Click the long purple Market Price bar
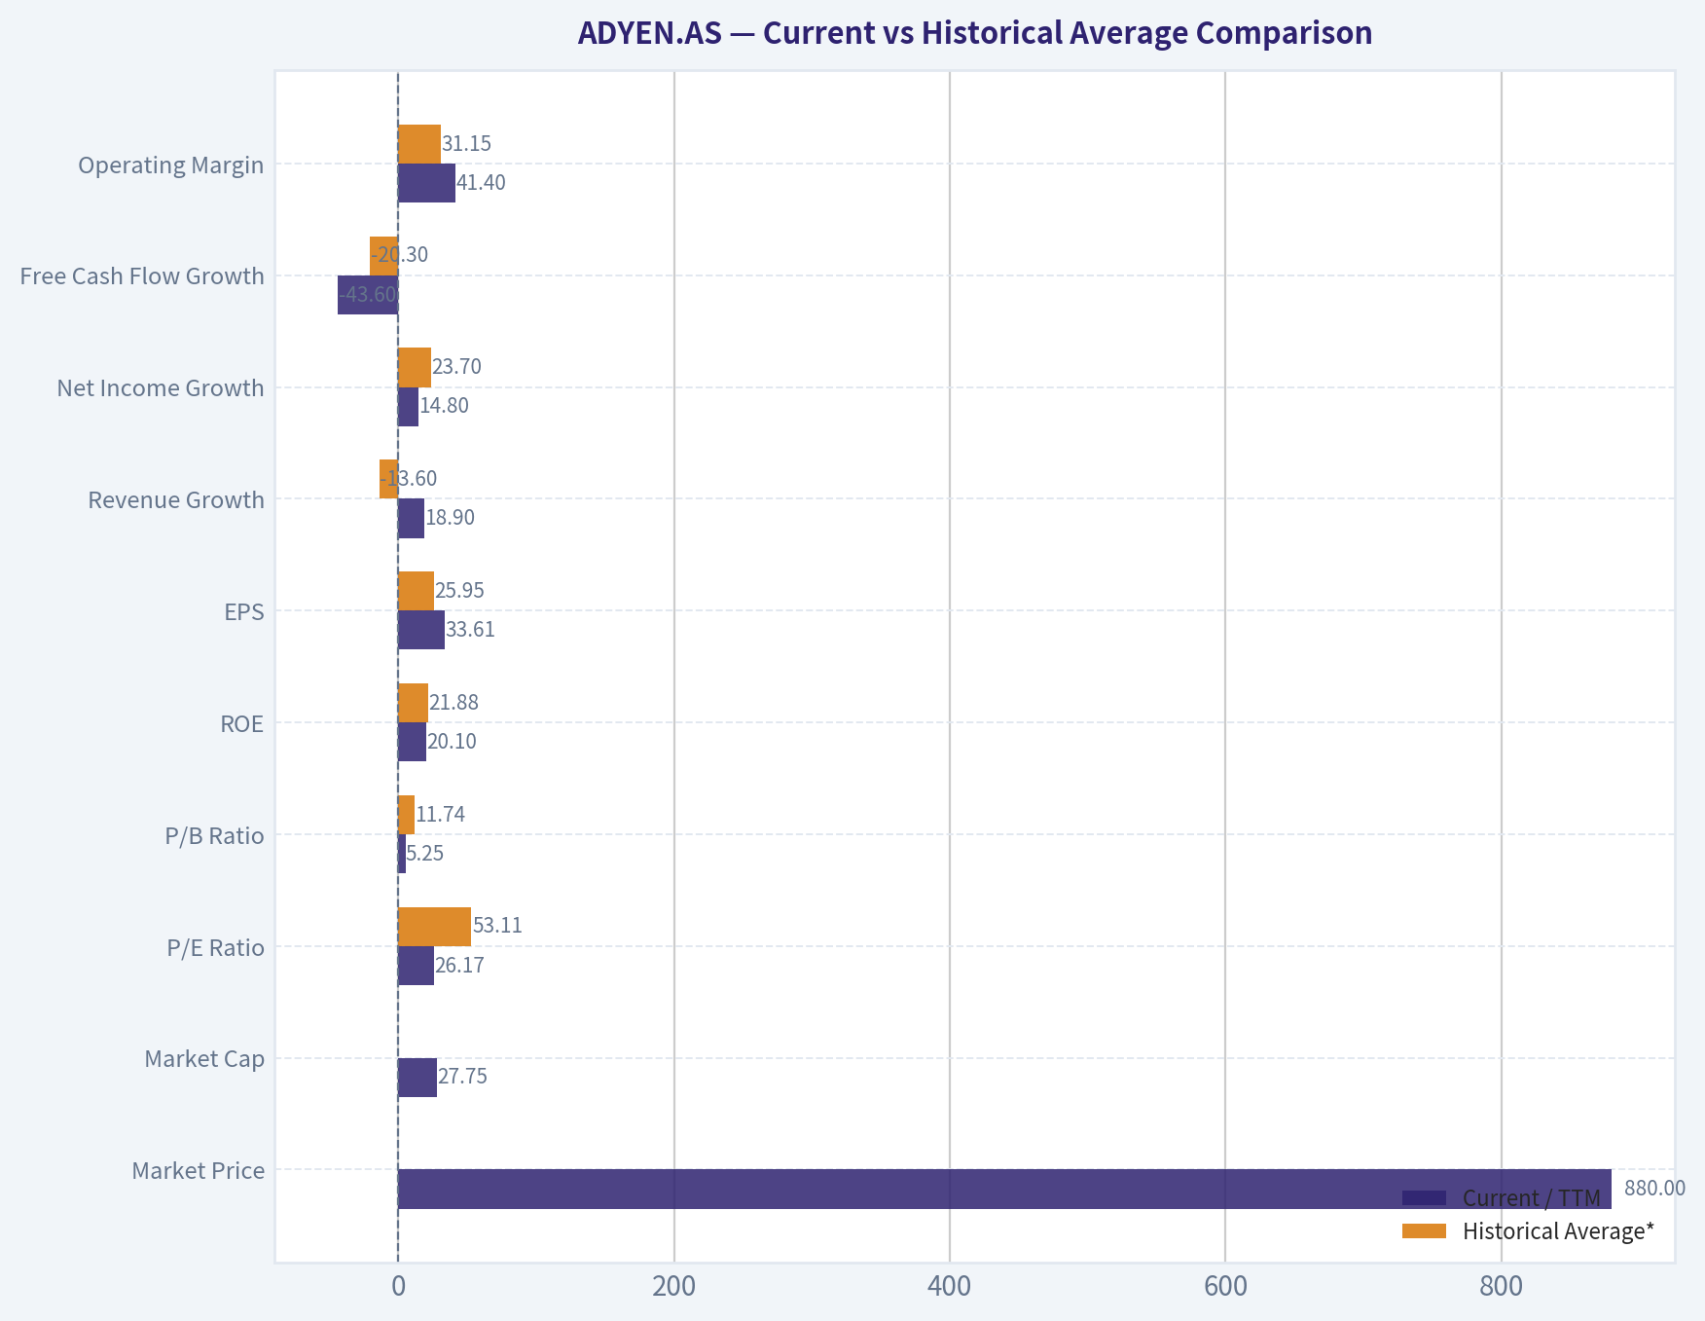Screen dimensions: 1705x1321 [x=1004, y=1189]
